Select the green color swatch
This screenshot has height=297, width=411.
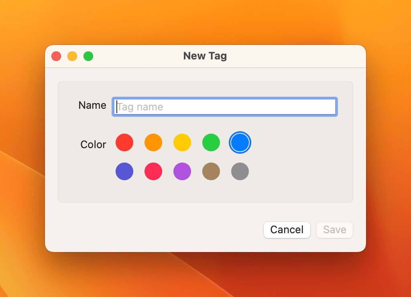pos(211,142)
